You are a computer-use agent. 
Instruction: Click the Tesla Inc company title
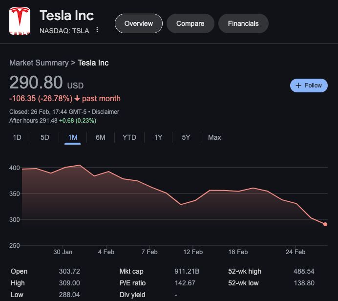pos(66,15)
